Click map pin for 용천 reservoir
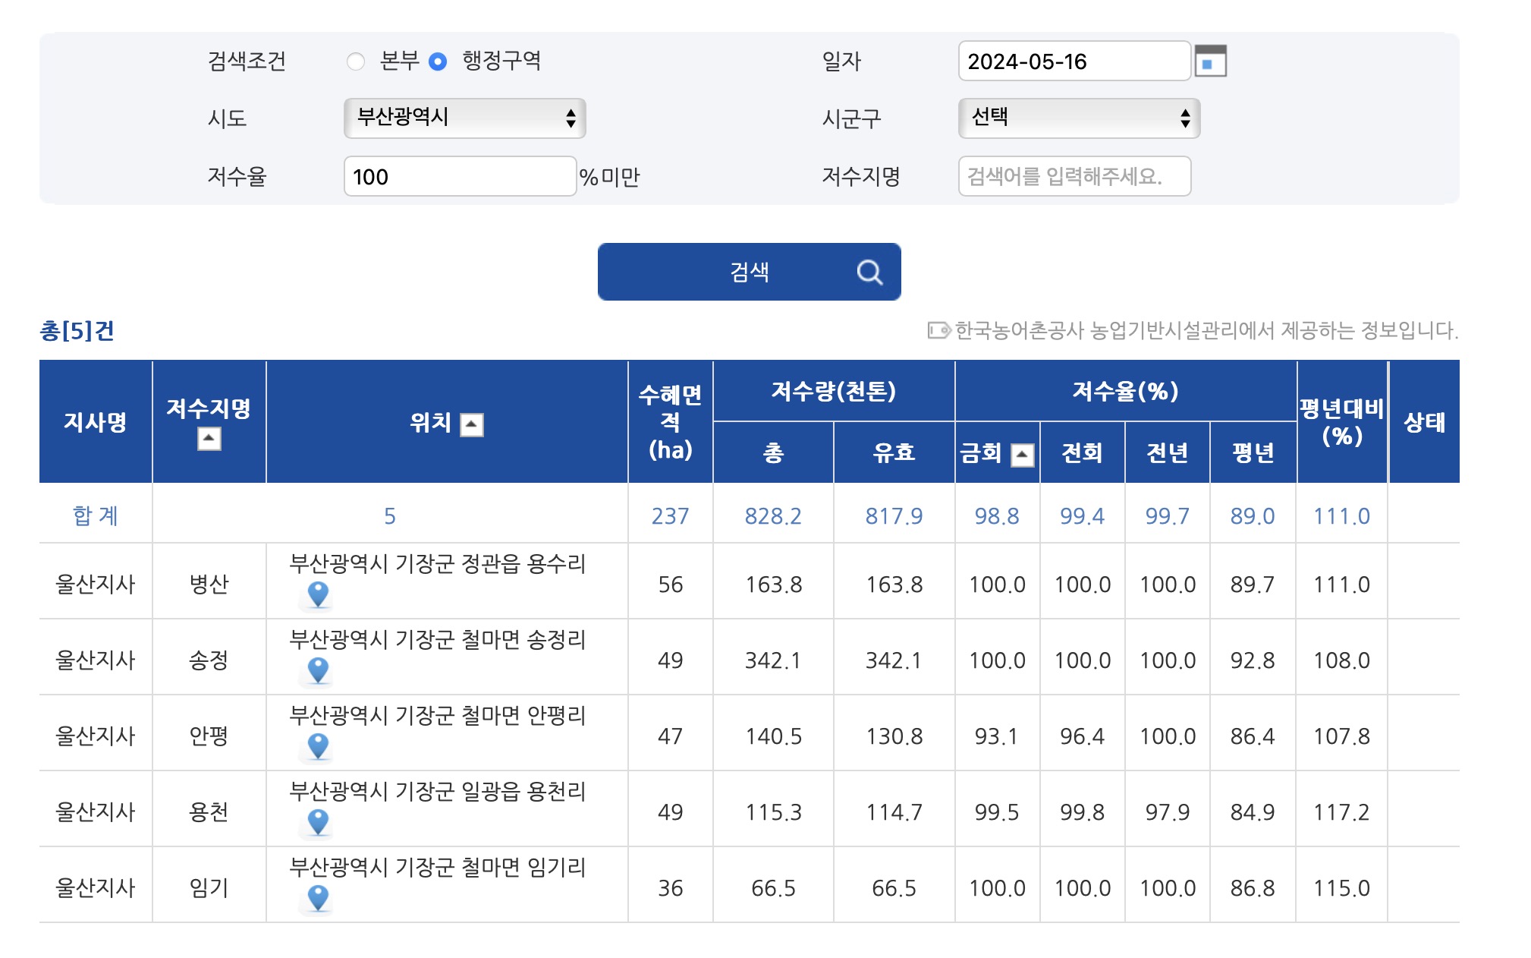The width and height of the screenshot is (1531, 958). [318, 822]
